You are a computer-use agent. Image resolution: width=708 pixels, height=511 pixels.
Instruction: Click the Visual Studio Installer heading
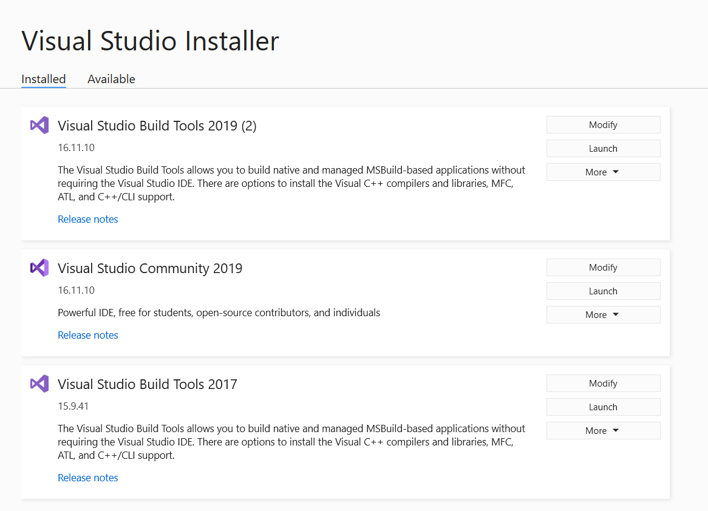pos(151,41)
